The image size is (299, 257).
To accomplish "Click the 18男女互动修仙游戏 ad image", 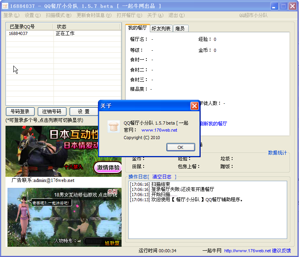I will click(x=65, y=217).
